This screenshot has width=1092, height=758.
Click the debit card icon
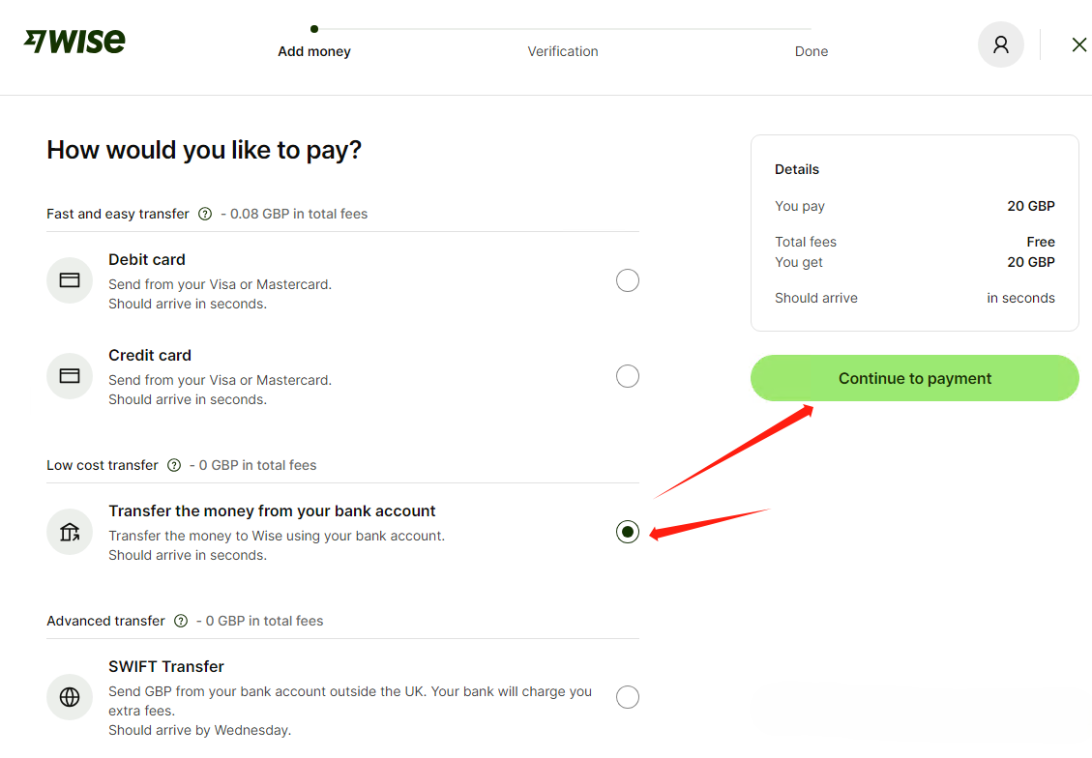(70, 280)
